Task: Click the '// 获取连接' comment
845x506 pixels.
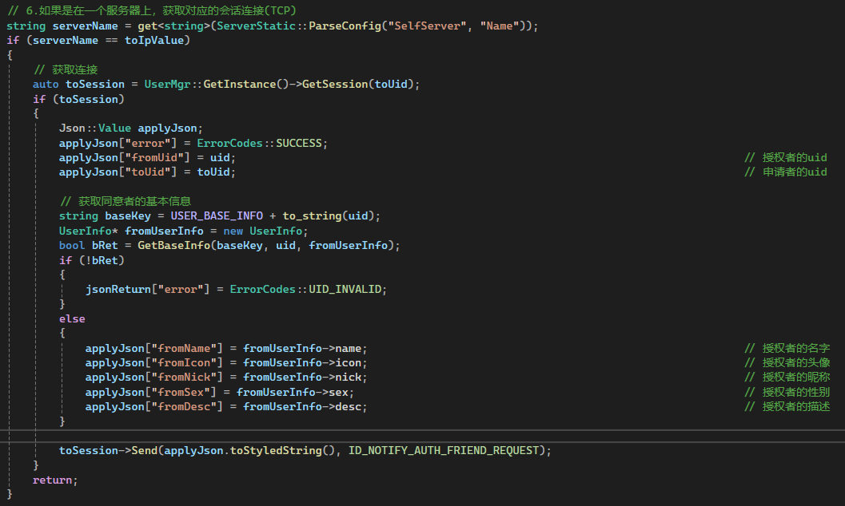Action: [x=66, y=69]
